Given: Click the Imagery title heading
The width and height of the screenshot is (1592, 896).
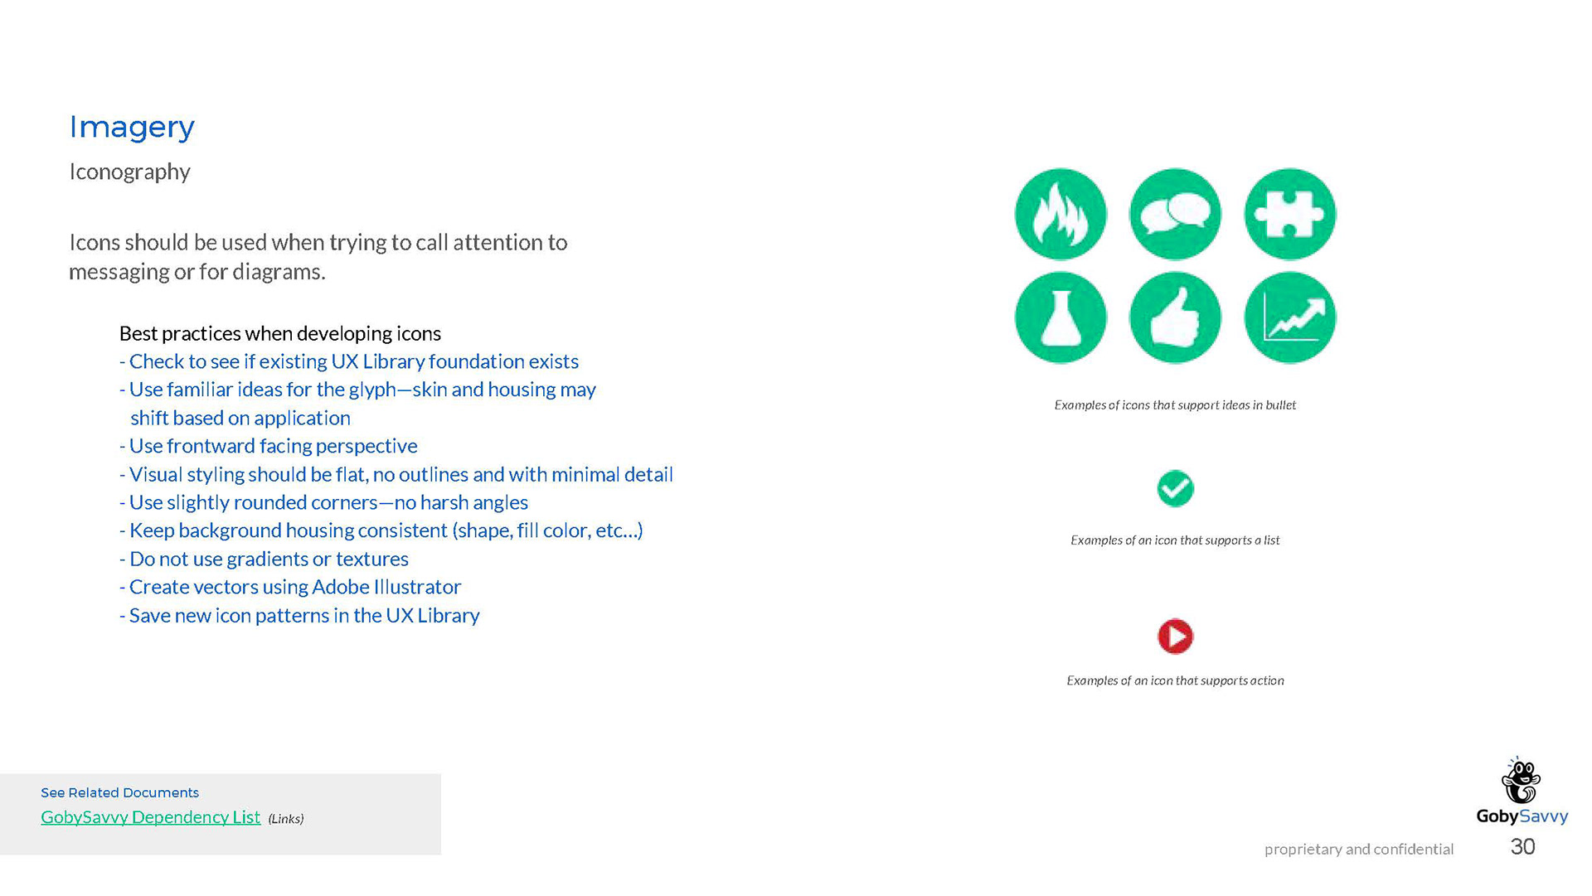Looking at the screenshot, I should pyautogui.click(x=132, y=127).
